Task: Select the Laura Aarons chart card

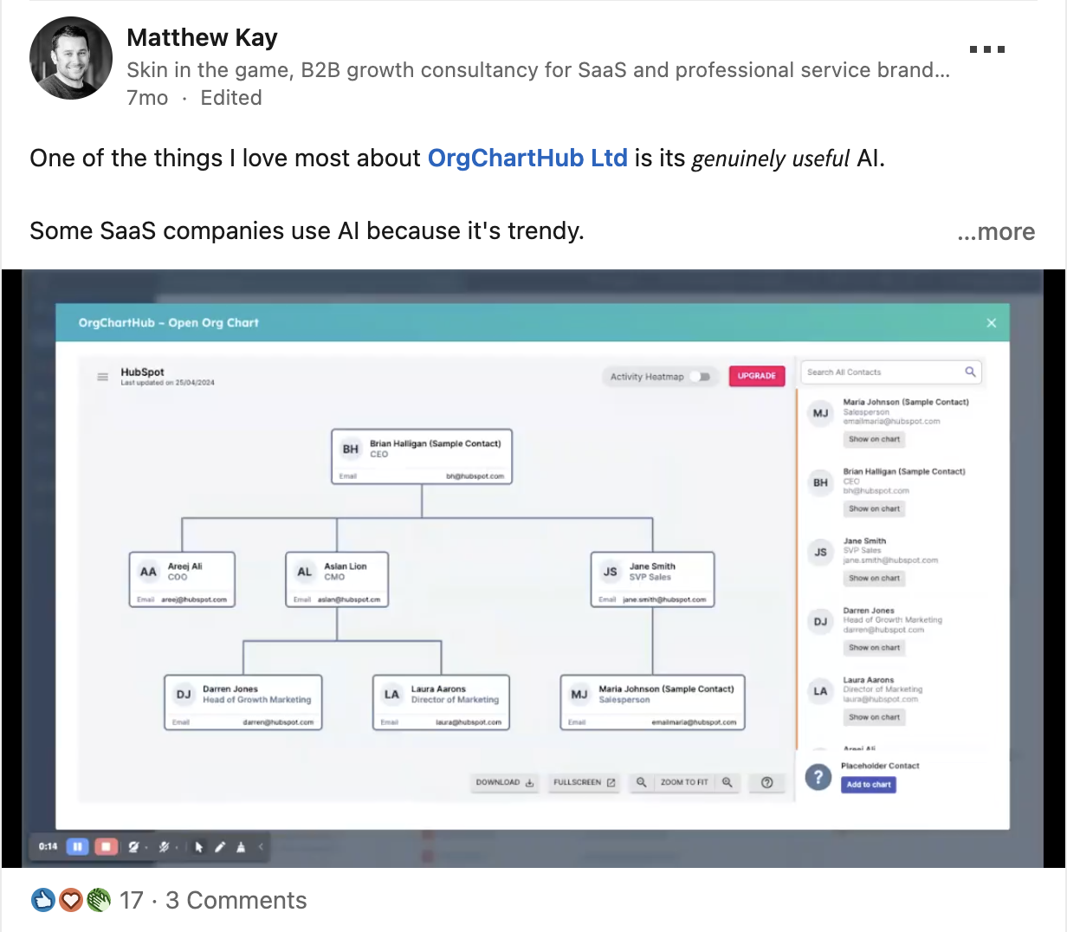Action: click(441, 702)
